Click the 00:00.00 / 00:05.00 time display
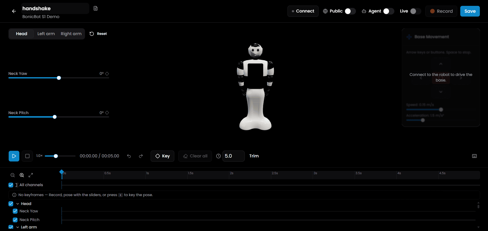 click(x=99, y=156)
